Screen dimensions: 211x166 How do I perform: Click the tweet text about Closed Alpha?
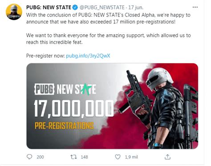[108, 18]
